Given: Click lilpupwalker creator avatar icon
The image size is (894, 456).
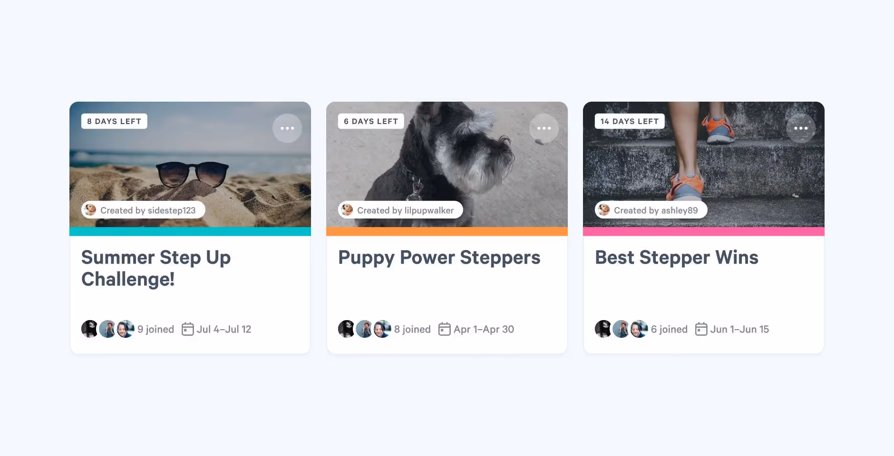Looking at the screenshot, I should [x=347, y=210].
